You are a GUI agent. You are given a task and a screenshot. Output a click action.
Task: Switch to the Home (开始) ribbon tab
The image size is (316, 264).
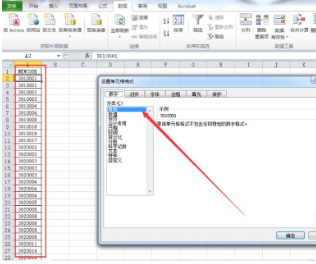coord(34,6)
